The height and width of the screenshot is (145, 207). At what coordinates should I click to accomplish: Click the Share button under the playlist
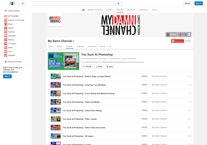tap(99, 66)
